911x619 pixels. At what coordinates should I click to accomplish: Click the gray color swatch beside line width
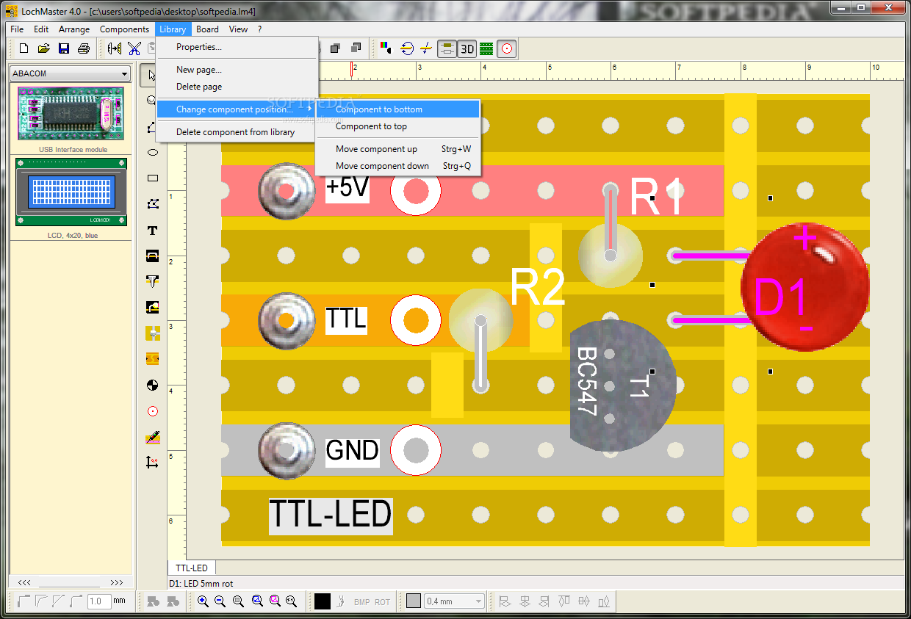(x=414, y=601)
